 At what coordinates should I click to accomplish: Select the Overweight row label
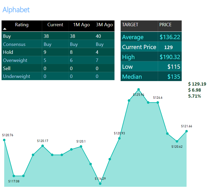[15, 60]
